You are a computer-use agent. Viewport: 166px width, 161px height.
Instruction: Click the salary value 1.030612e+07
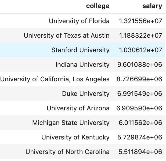(x=140, y=50)
